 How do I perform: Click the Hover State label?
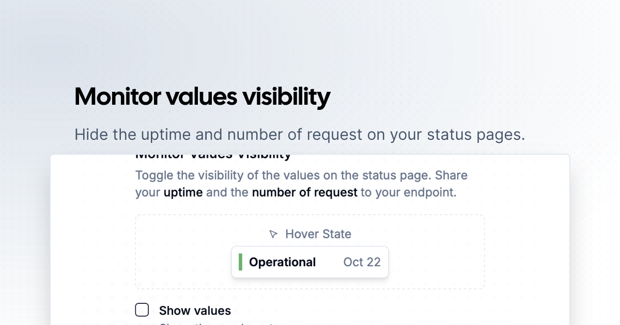click(318, 234)
